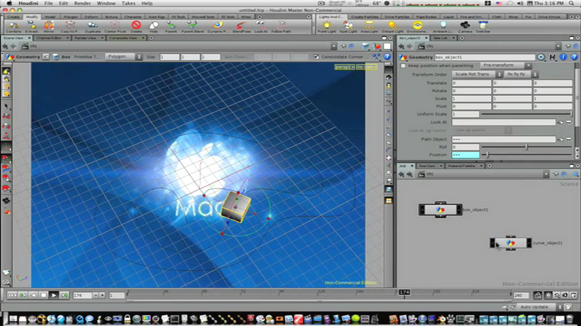This screenshot has height=326, width=581.
Task: Click the Delete shelf tool icon
Action: click(136, 26)
